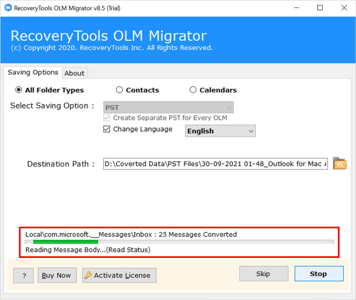Toggle Create Separate PST for Every OLM checkbox
Screen dimensions: 356x300
click(107, 118)
